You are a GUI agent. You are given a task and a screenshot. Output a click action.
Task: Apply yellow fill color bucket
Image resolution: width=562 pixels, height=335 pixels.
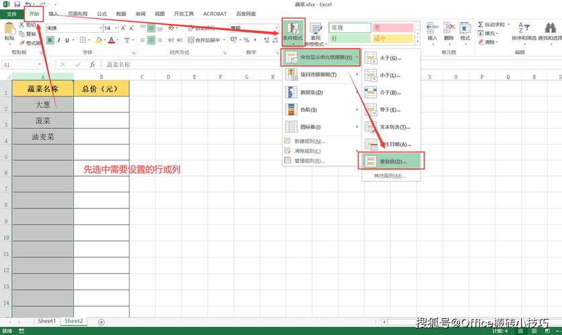pos(99,40)
